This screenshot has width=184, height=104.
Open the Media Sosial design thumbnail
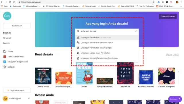click(43, 76)
